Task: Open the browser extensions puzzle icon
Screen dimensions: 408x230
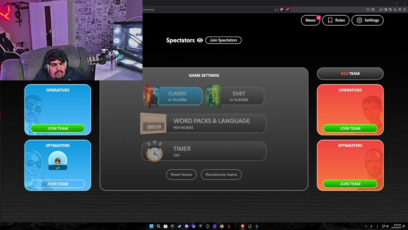Action: [x=368, y=10]
